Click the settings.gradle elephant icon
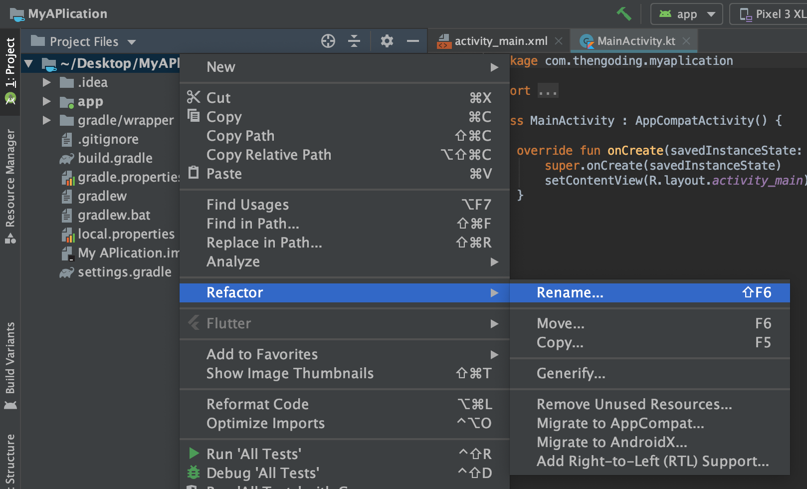The image size is (807, 489). (67, 273)
